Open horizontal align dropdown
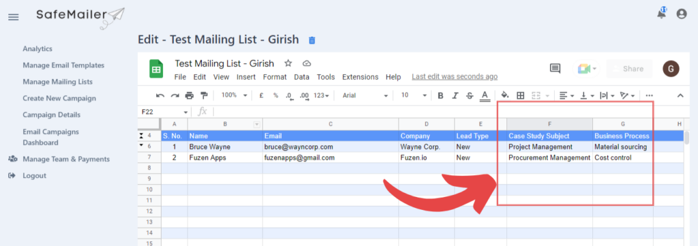 (x=566, y=95)
